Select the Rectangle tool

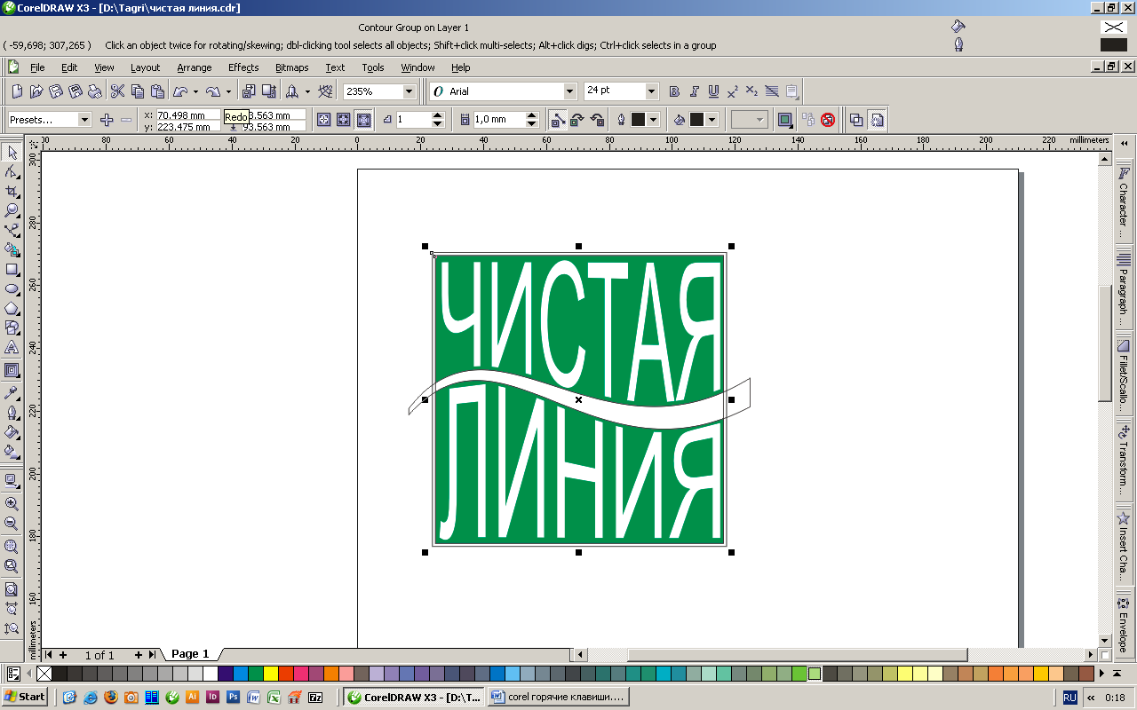12,270
